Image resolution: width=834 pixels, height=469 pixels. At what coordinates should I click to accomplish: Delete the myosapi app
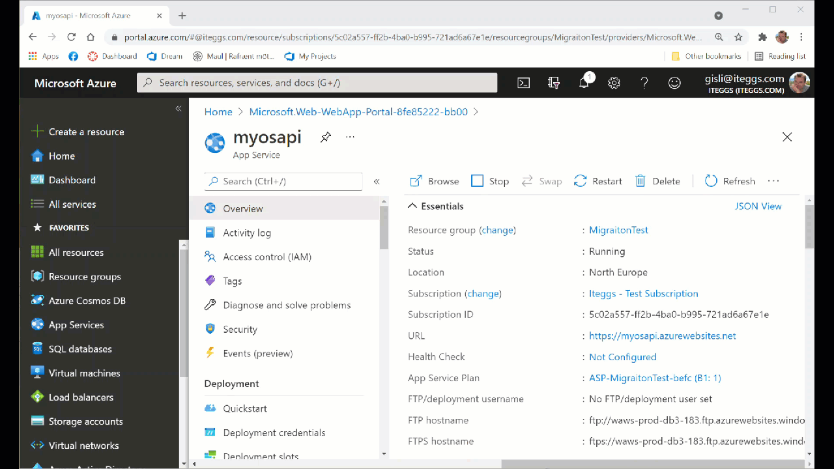click(x=657, y=181)
